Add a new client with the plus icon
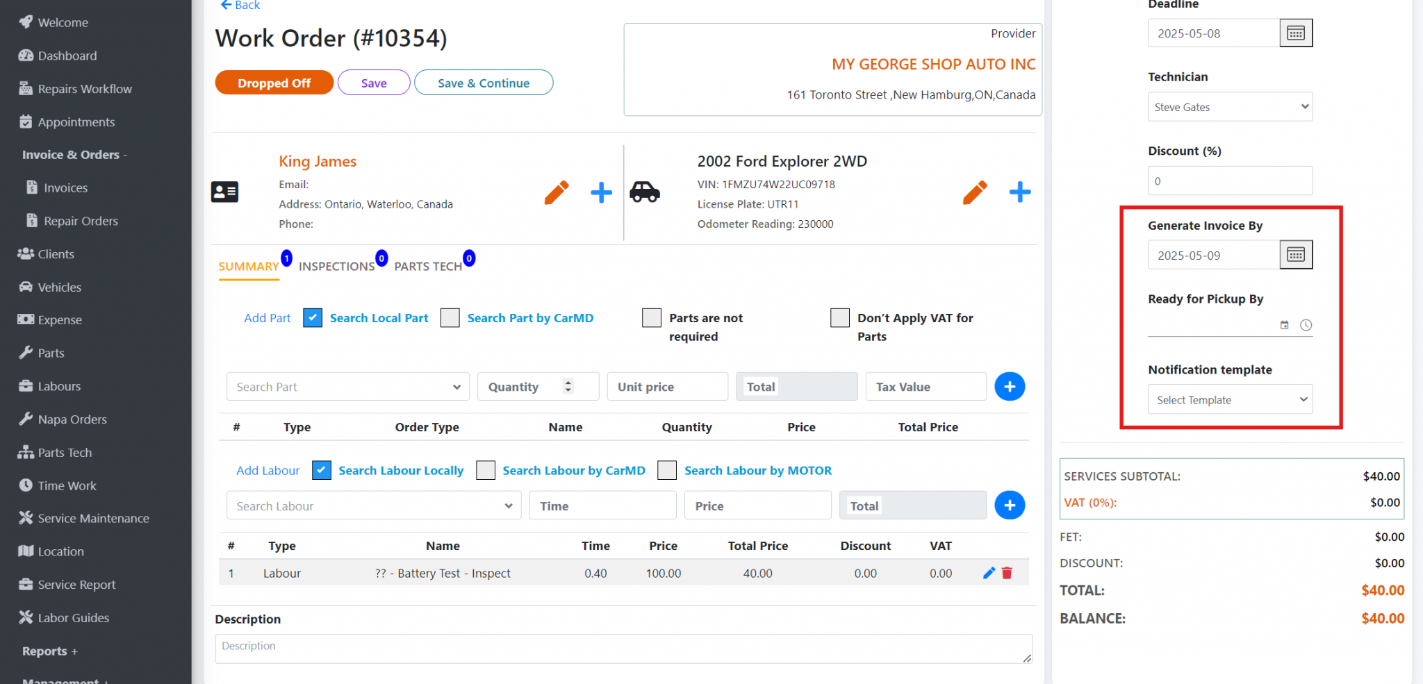 click(x=600, y=192)
